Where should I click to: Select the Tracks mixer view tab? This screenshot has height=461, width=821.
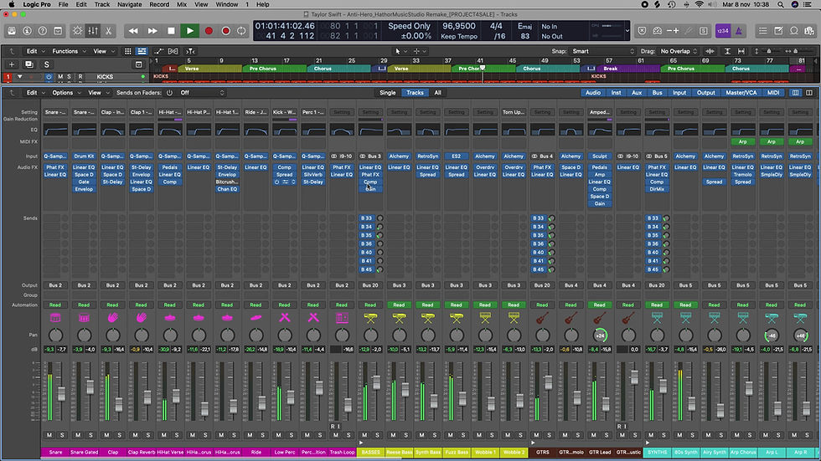pyautogui.click(x=415, y=93)
